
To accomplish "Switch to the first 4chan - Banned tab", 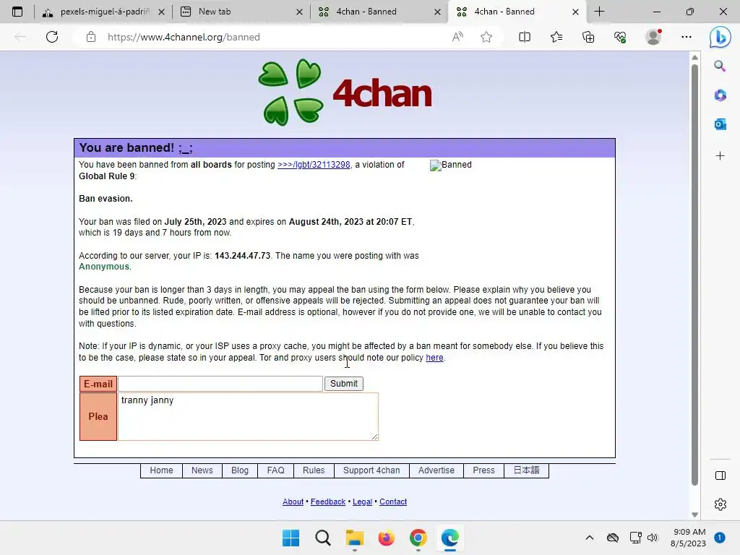I will [x=377, y=12].
